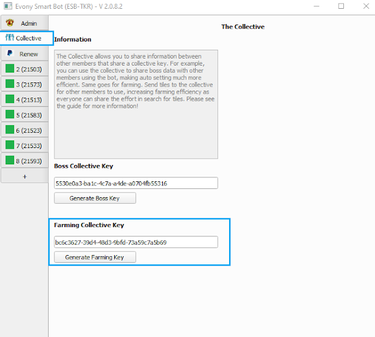Click green status square for 2 (21503)
Image resolution: width=375 pixels, height=337 pixels.
click(x=10, y=68)
